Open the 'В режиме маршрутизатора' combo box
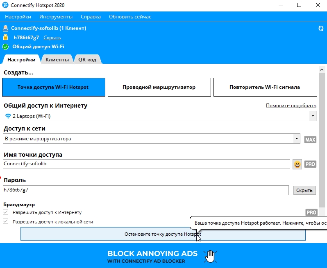Viewport: 327px width, 268px height. pyautogui.click(x=151, y=139)
